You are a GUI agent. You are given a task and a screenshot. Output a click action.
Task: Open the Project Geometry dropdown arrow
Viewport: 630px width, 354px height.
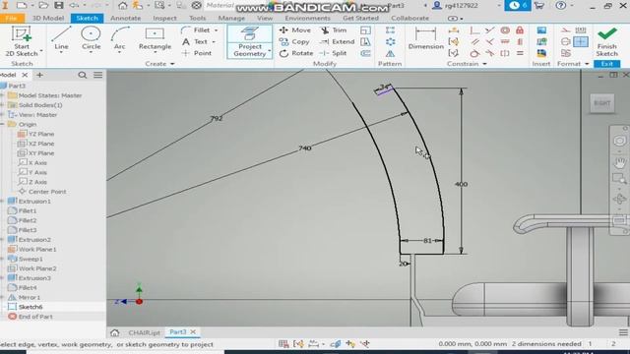tap(269, 51)
